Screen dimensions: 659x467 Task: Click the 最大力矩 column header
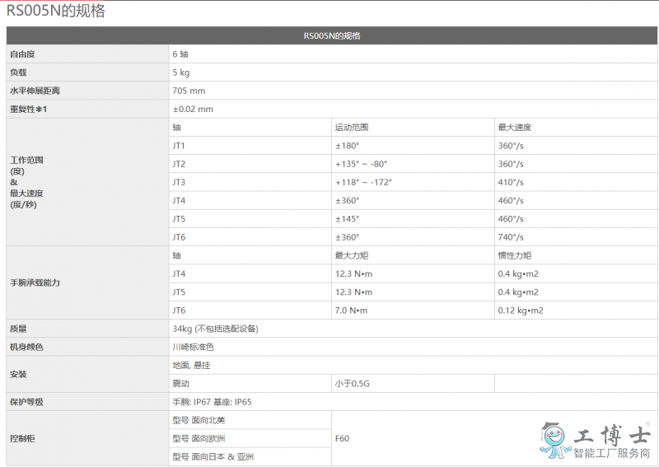tap(352, 255)
